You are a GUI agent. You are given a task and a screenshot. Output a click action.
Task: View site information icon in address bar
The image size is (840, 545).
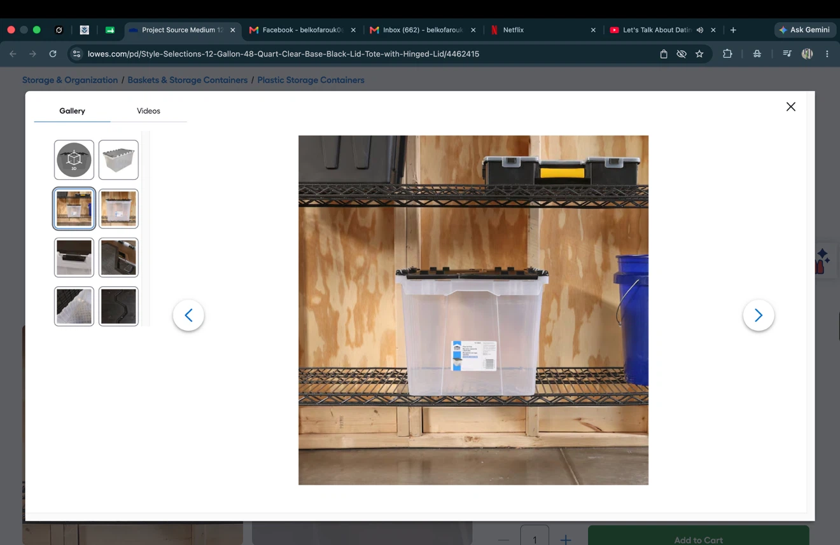tap(76, 54)
